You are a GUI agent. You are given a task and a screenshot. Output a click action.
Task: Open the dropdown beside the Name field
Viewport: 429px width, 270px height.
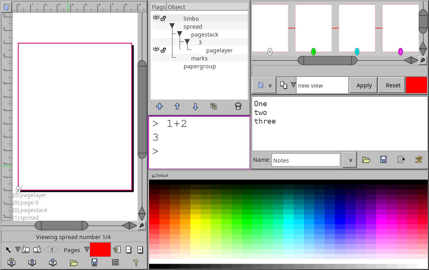[349, 159]
